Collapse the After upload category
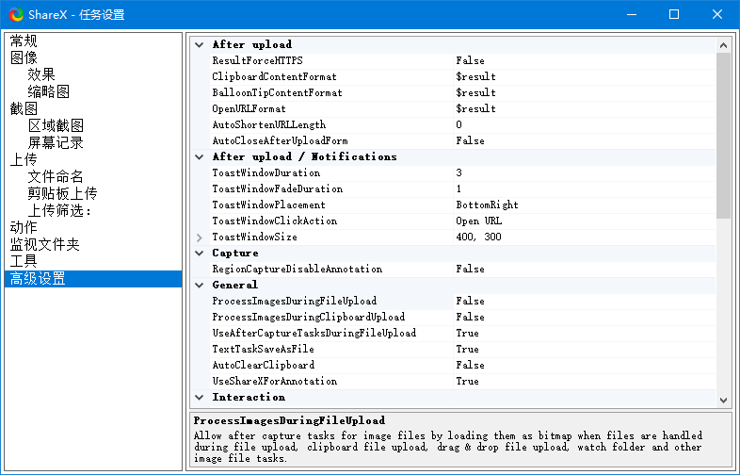This screenshot has width=740, height=475. point(200,45)
